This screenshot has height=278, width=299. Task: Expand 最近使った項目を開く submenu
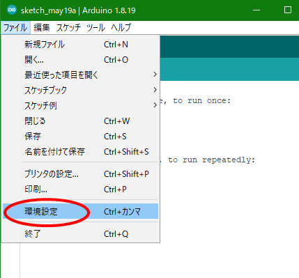tap(80, 75)
